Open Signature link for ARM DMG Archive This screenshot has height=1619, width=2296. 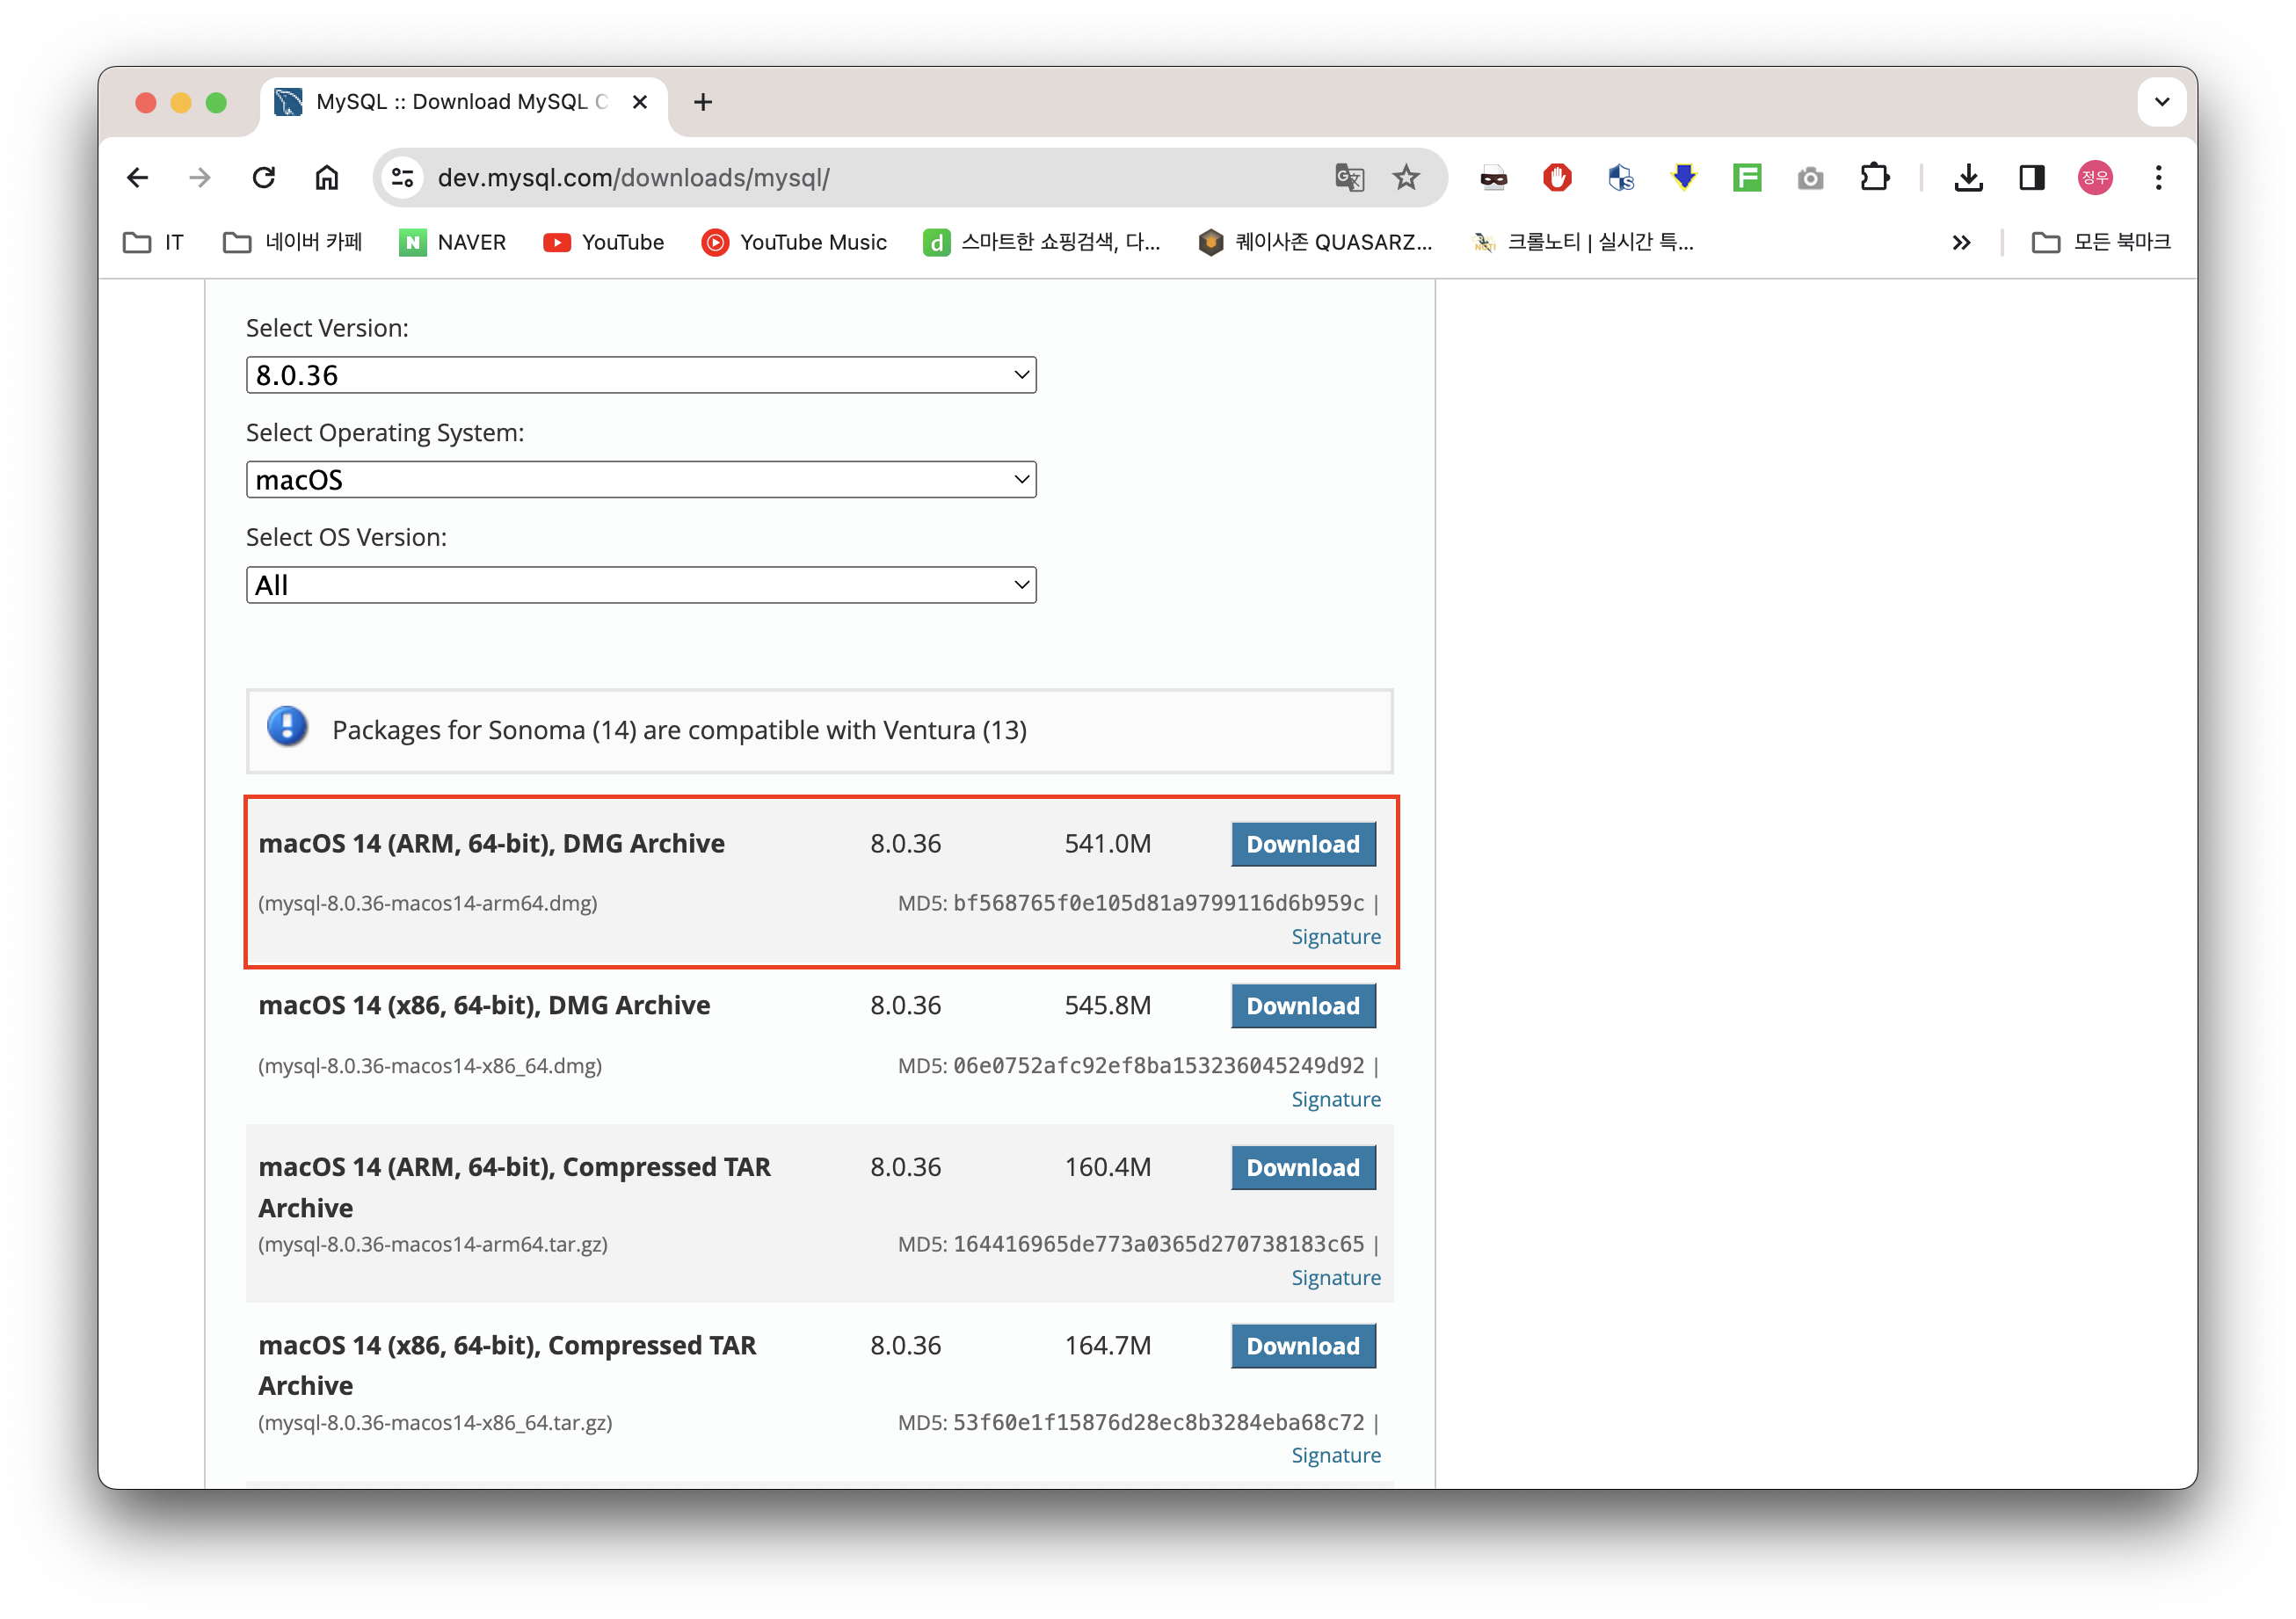click(x=1335, y=937)
